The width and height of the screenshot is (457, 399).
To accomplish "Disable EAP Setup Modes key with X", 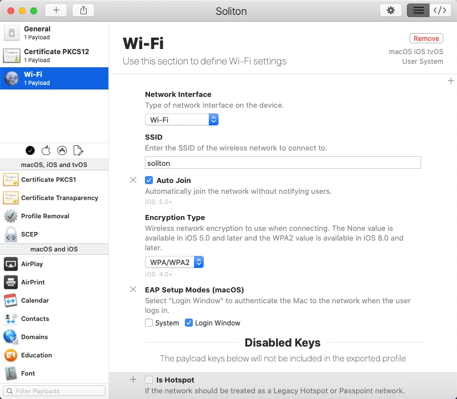I will click(133, 290).
